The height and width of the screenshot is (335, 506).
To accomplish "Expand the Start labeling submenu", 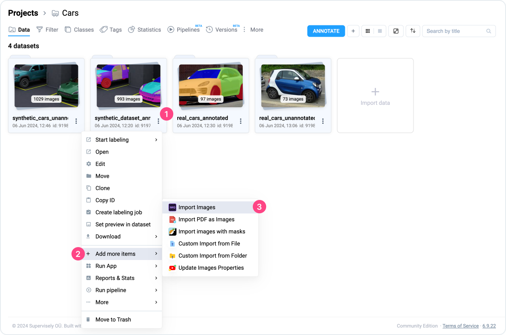I will (122, 140).
